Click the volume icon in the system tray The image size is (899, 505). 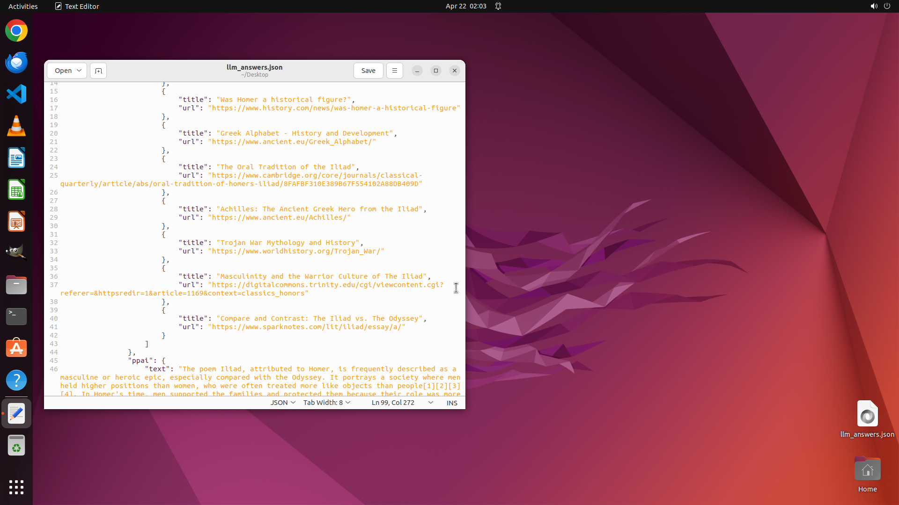click(x=874, y=6)
